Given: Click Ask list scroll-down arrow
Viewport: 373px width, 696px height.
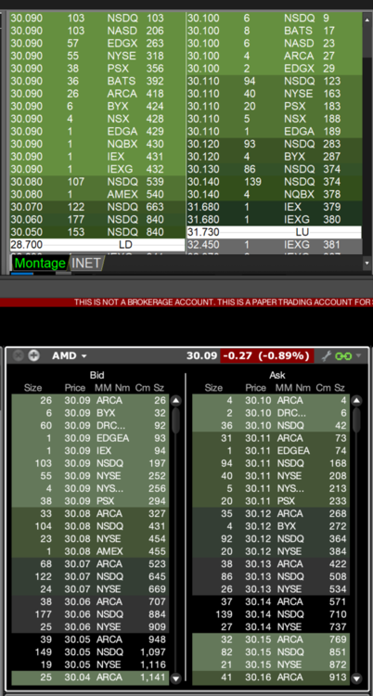Looking at the screenshot, I should (x=356, y=677).
